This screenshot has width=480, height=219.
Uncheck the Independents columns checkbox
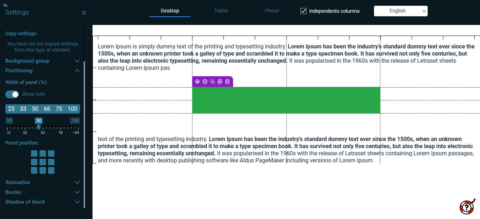(x=304, y=11)
